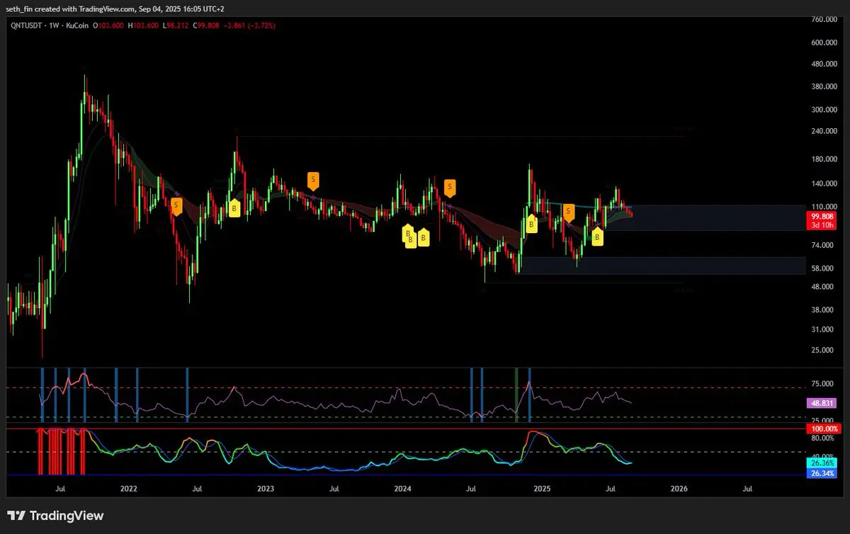Click the red current price label 99.808
Viewport: 850px width, 534px height.
pos(822,216)
